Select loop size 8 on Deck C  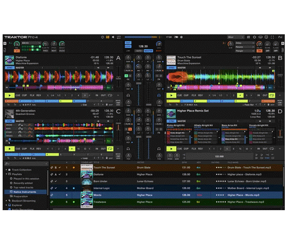click(72, 149)
